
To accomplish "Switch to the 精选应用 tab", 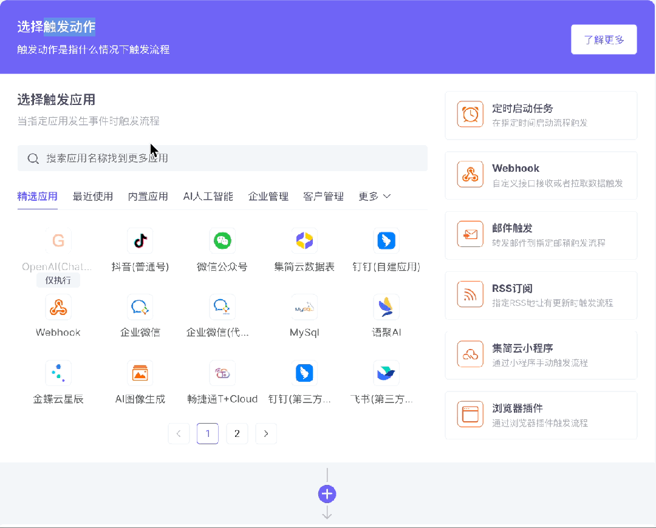I will (37, 197).
